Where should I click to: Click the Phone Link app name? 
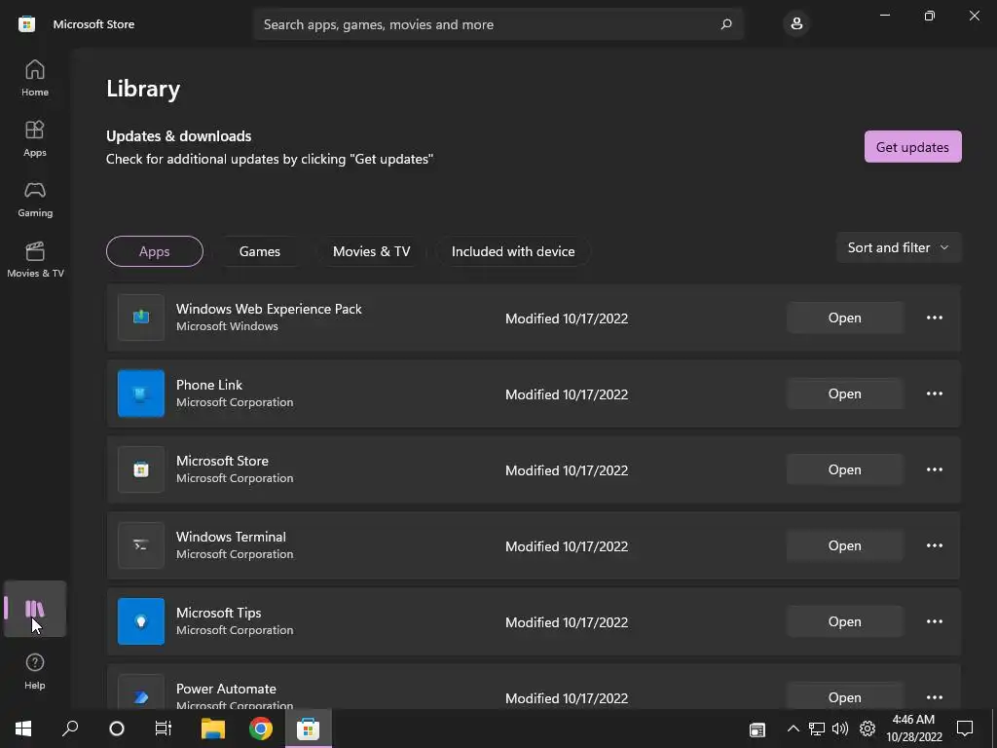(209, 385)
